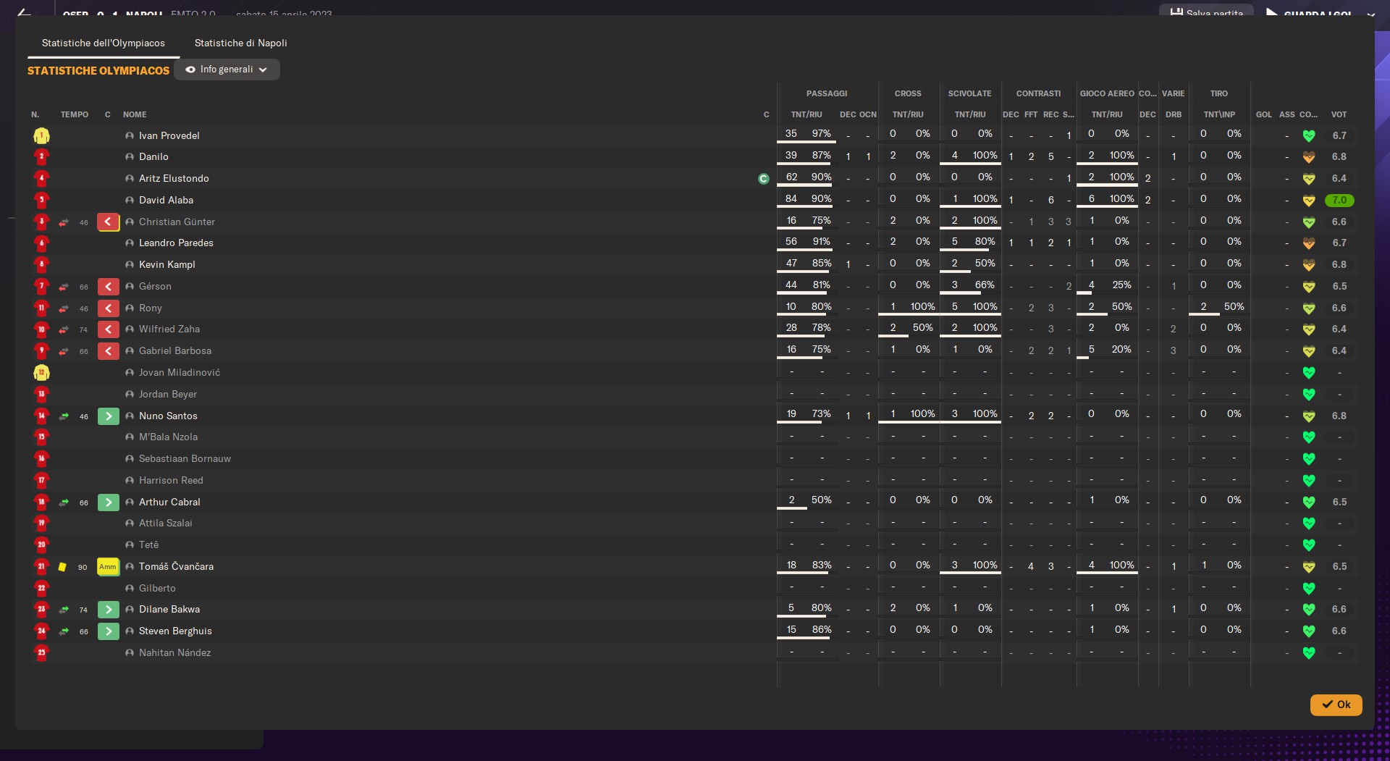Image resolution: width=1390 pixels, height=761 pixels.
Task: Open Sebastiaan Bornauw's player name link
Action: click(185, 458)
